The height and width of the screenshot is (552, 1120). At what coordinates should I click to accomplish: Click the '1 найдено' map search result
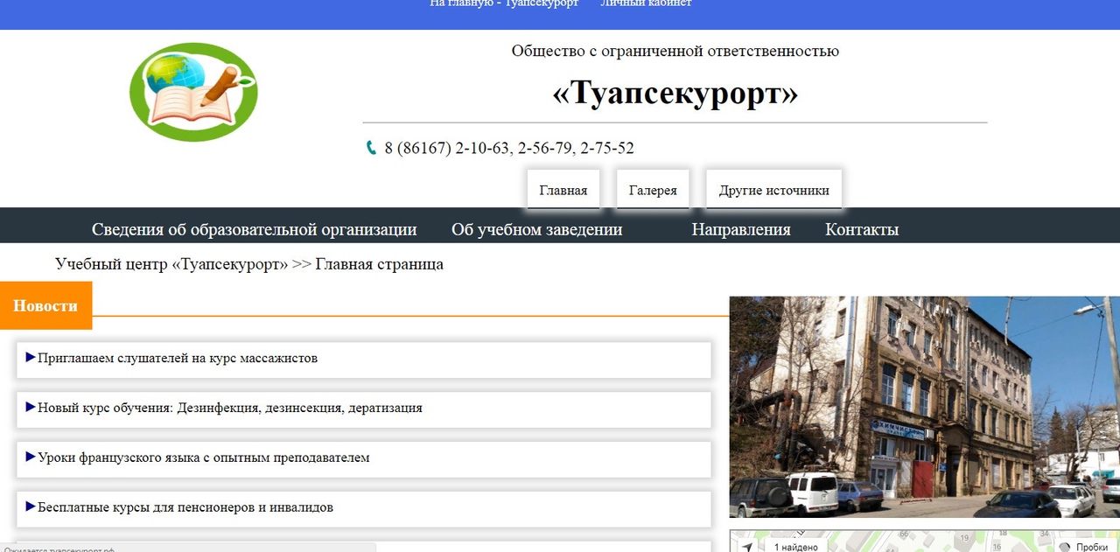pos(796,547)
